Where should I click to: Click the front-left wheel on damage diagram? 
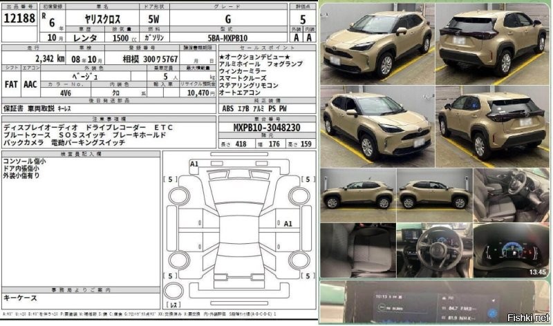(178, 195)
